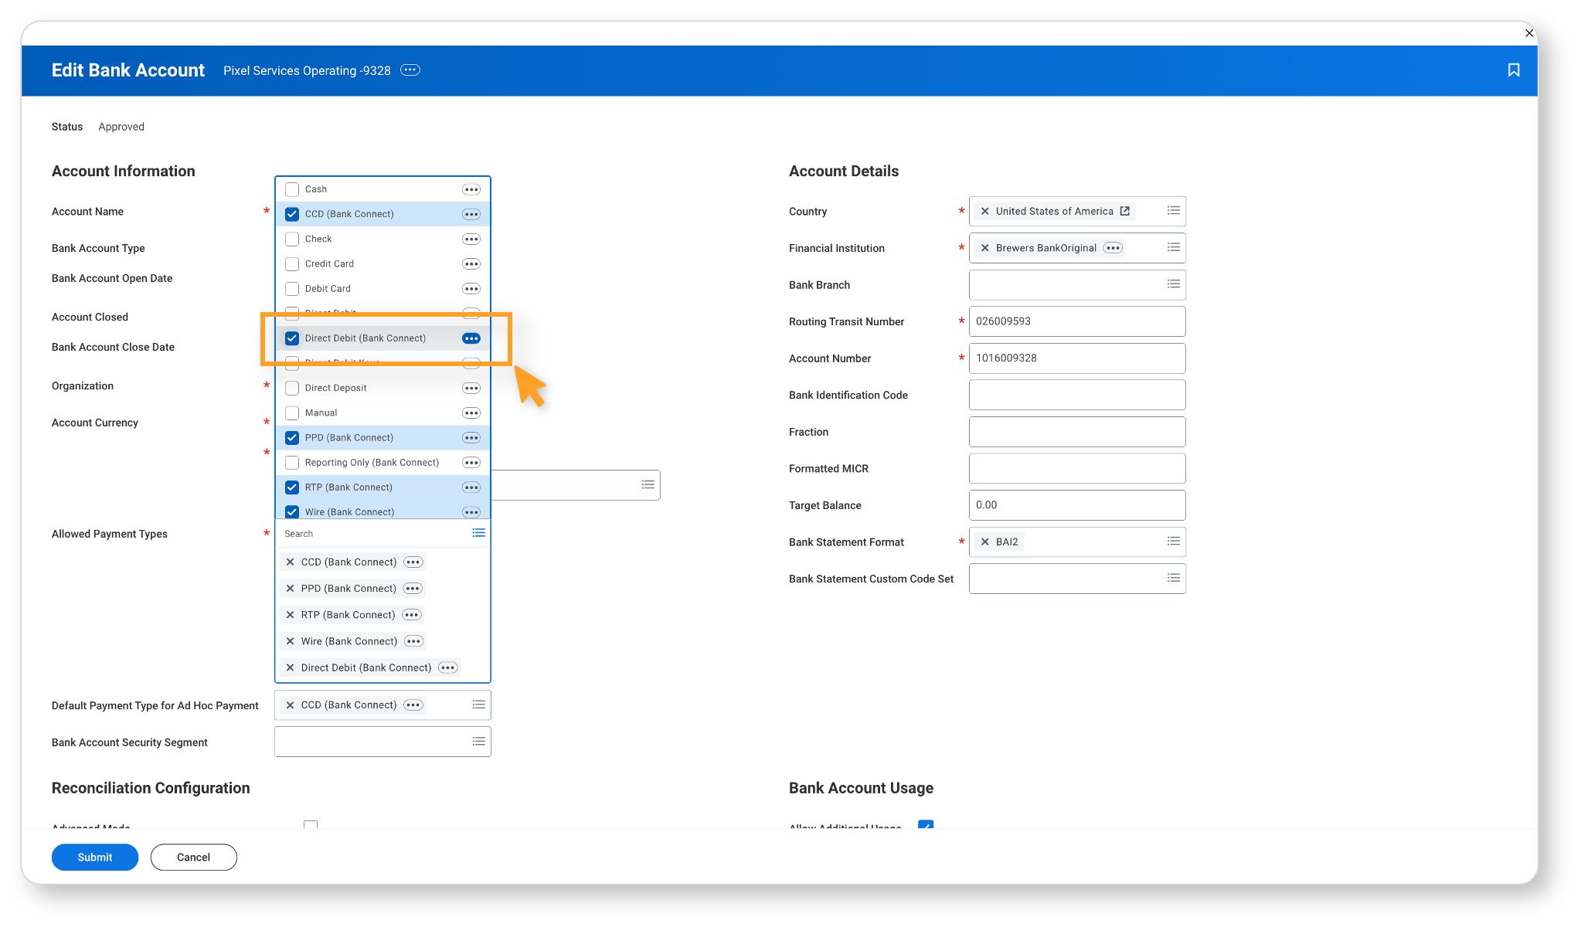Open the external link icon beside United States of America
1581x927 pixels.
point(1125,211)
